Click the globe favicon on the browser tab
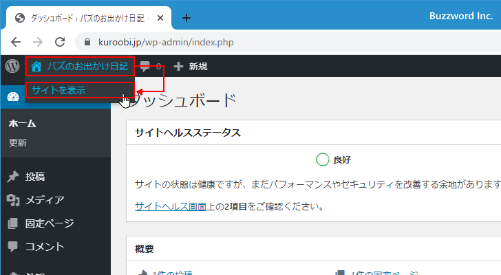 [x=20, y=18]
